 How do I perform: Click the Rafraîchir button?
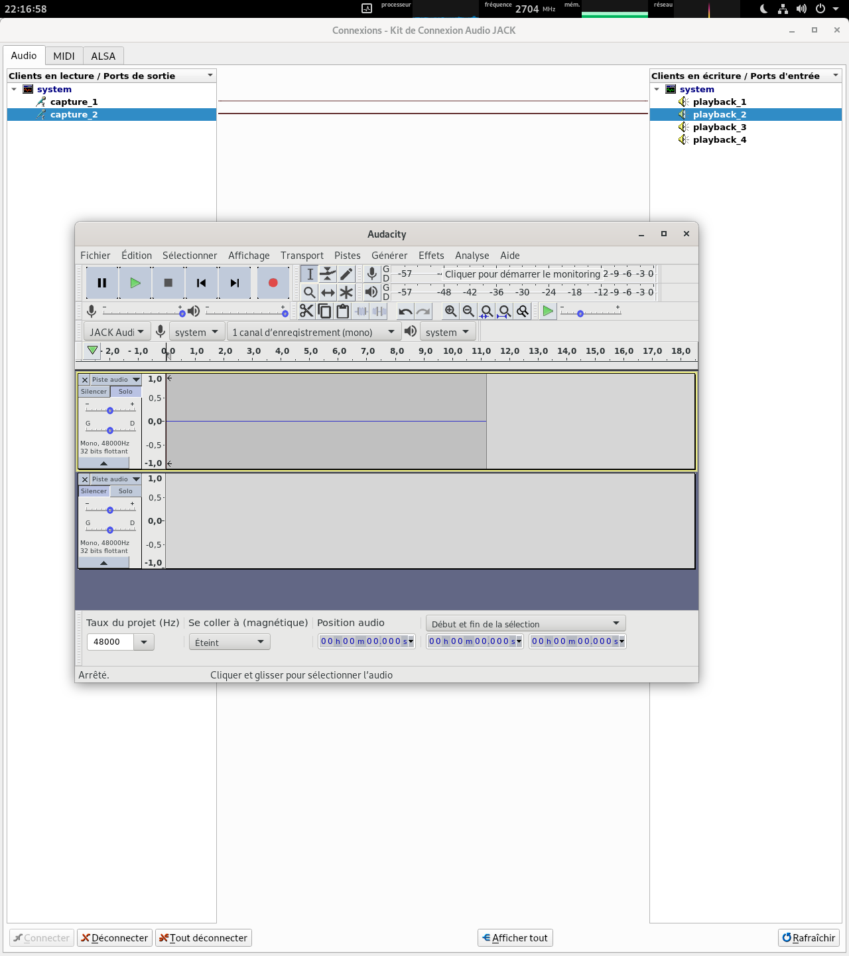(x=809, y=937)
